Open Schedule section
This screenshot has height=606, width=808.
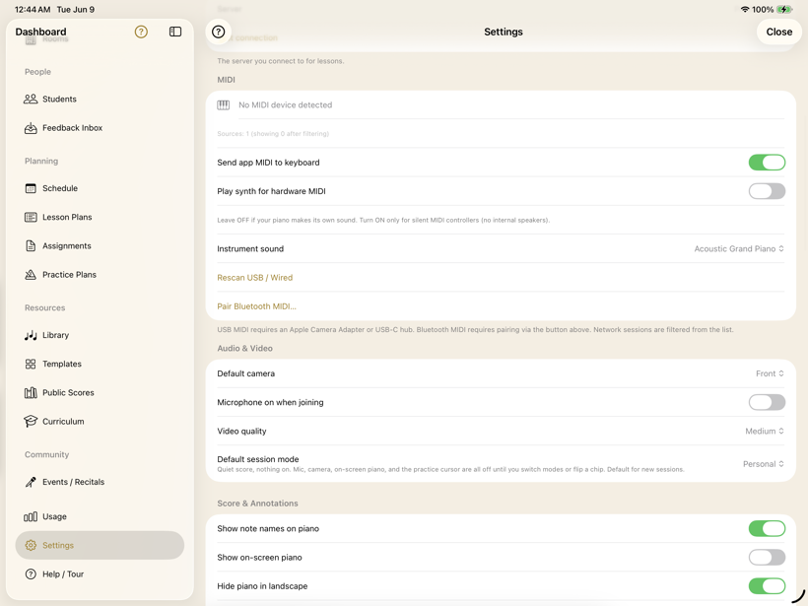tap(60, 188)
